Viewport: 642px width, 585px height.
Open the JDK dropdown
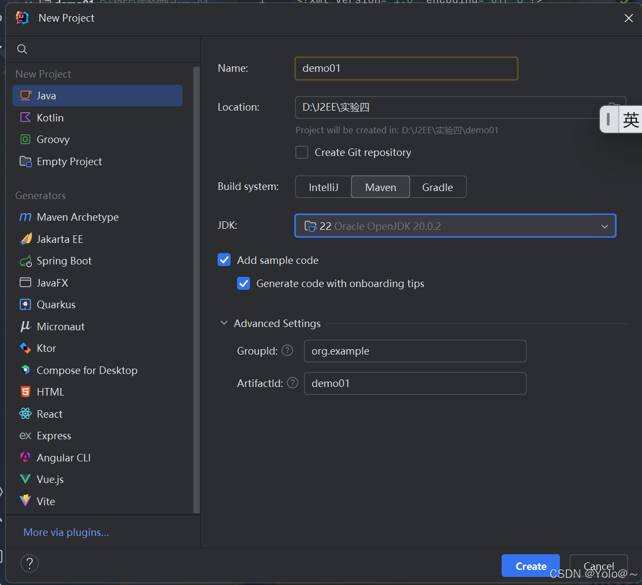455,226
